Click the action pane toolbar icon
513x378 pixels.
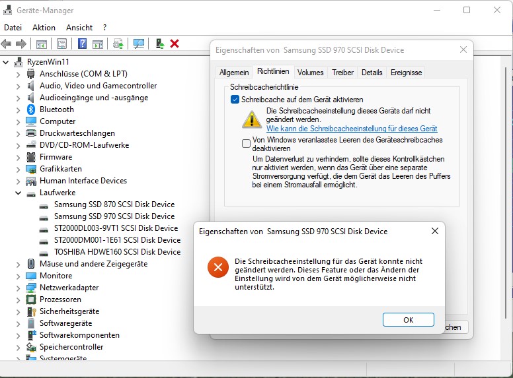click(x=97, y=44)
